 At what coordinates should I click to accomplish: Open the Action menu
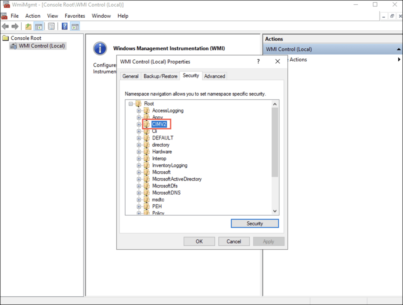(33, 16)
